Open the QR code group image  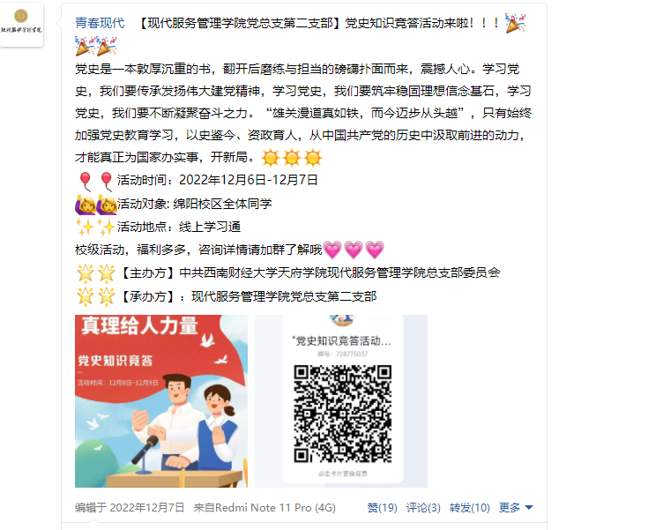click(x=341, y=401)
